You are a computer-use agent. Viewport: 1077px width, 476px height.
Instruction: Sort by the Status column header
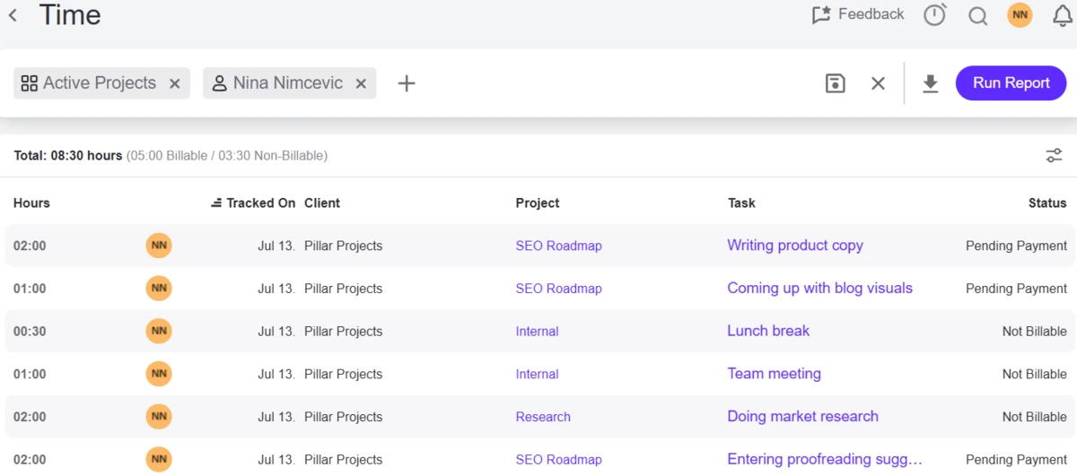click(1047, 203)
